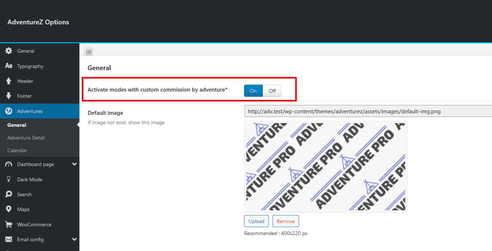
Task: Expand the Dashboard page submenu chevron
Action: [75, 164]
